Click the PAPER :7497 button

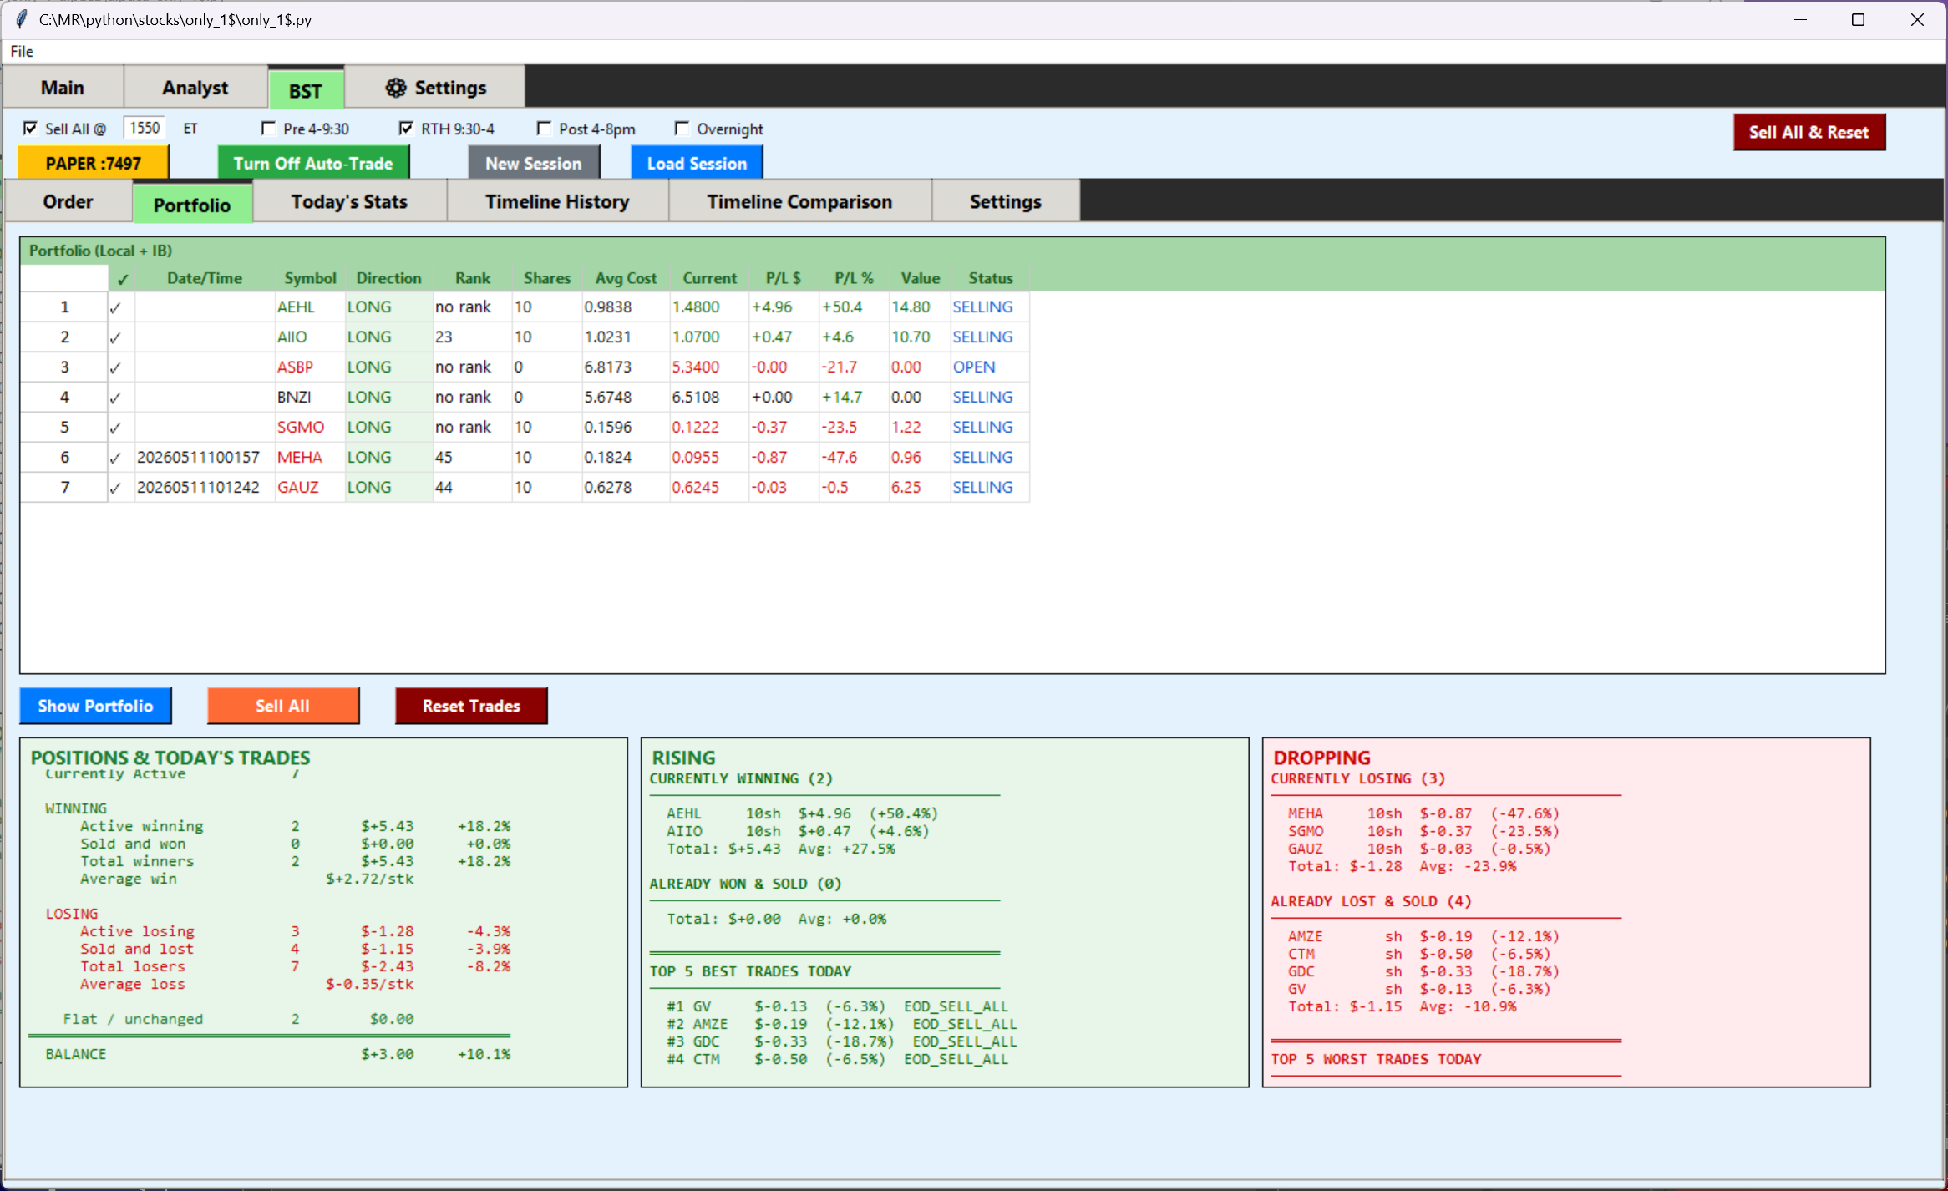point(94,163)
